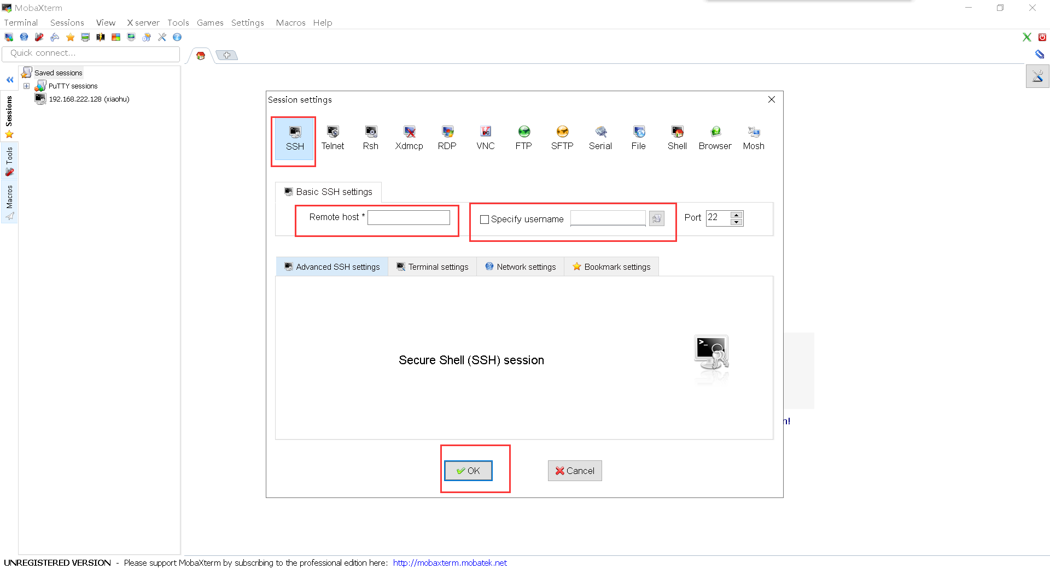Select RDP session type
This screenshot has width=1050, height=569.
tap(447, 138)
